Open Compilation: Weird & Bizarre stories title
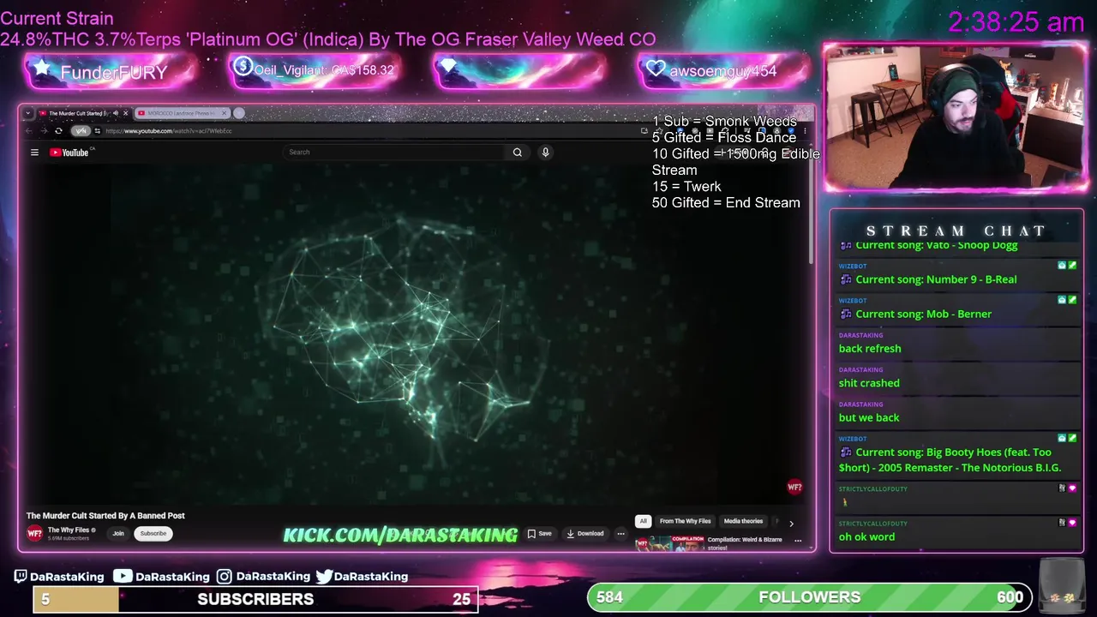 [x=745, y=542]
